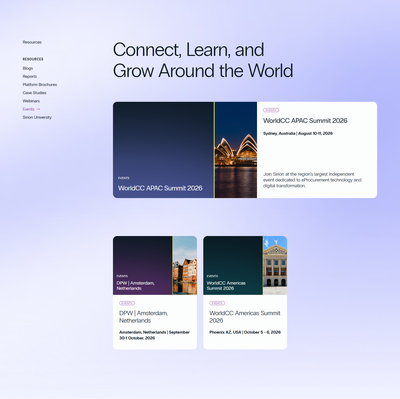Viewport: 400px width, 399px height.
Task: Open WorldCC Americas Summit card thumbnail
Action: pyautogui.click(x=245, y=265)
